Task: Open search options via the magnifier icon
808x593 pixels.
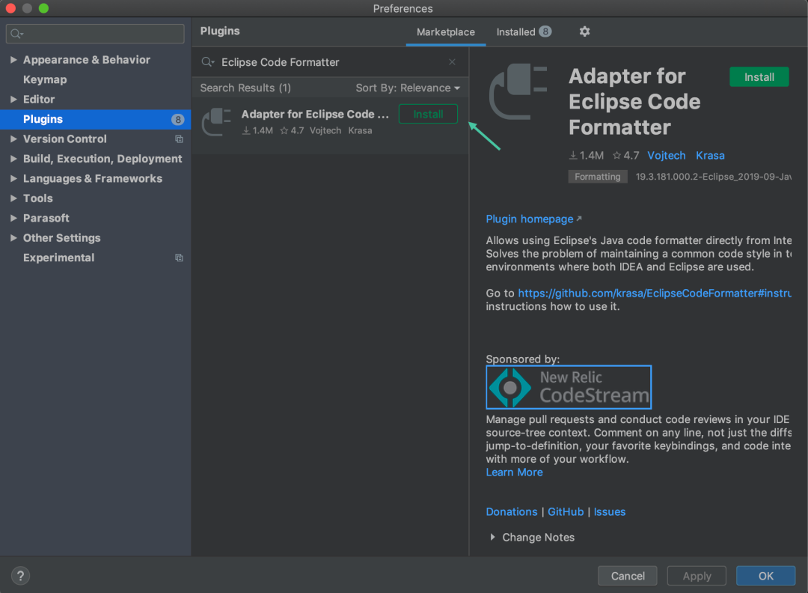Action: coord(209,61)
